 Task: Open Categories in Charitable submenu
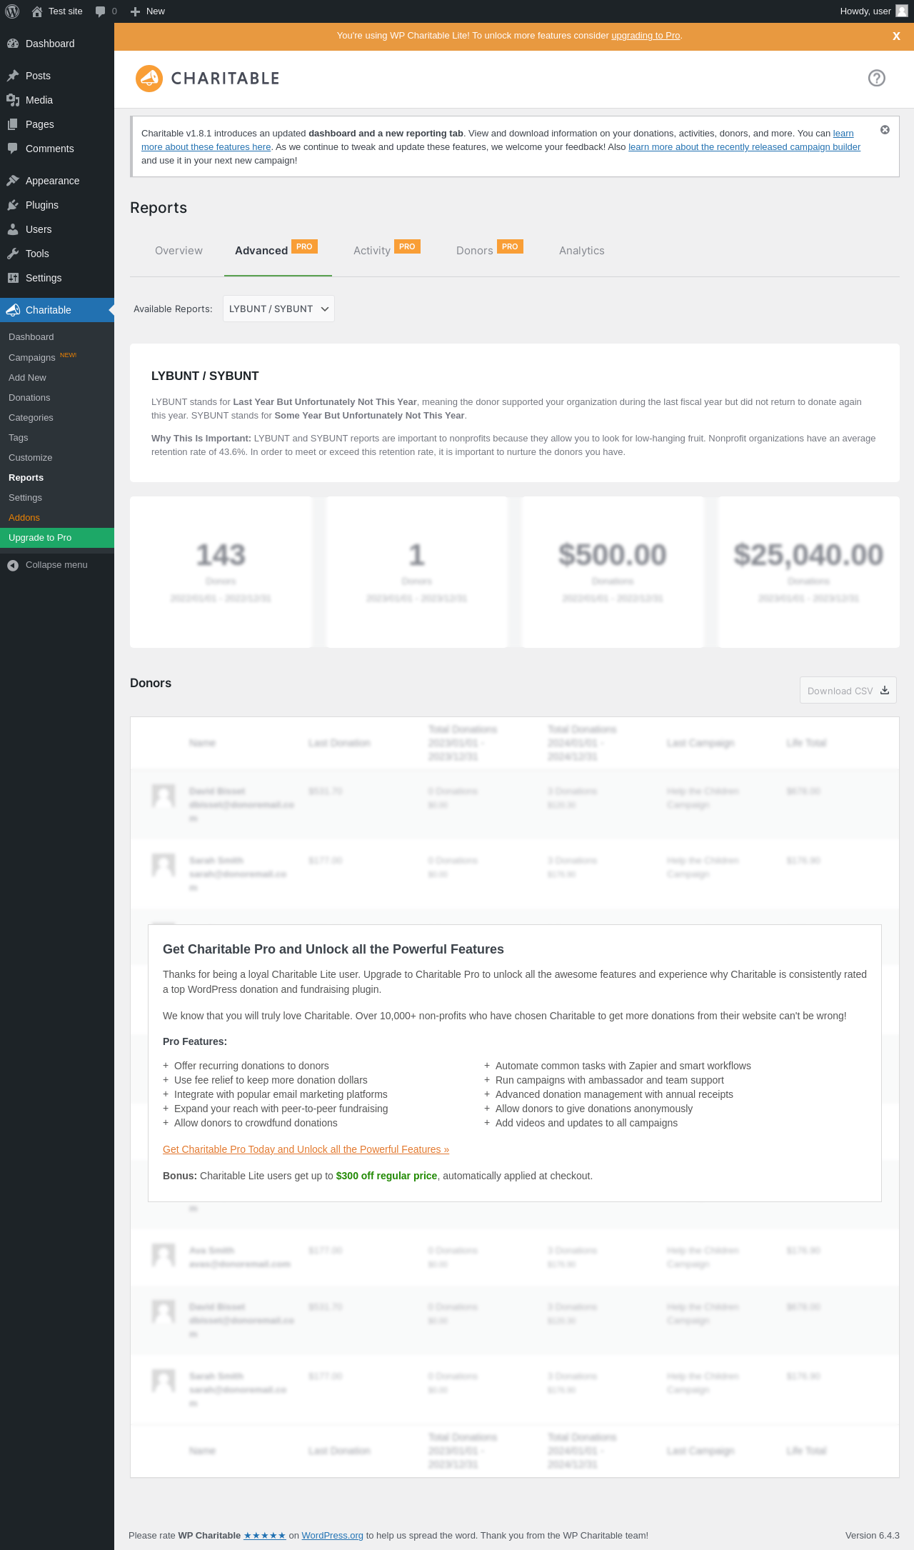click(x=57, y=417)
